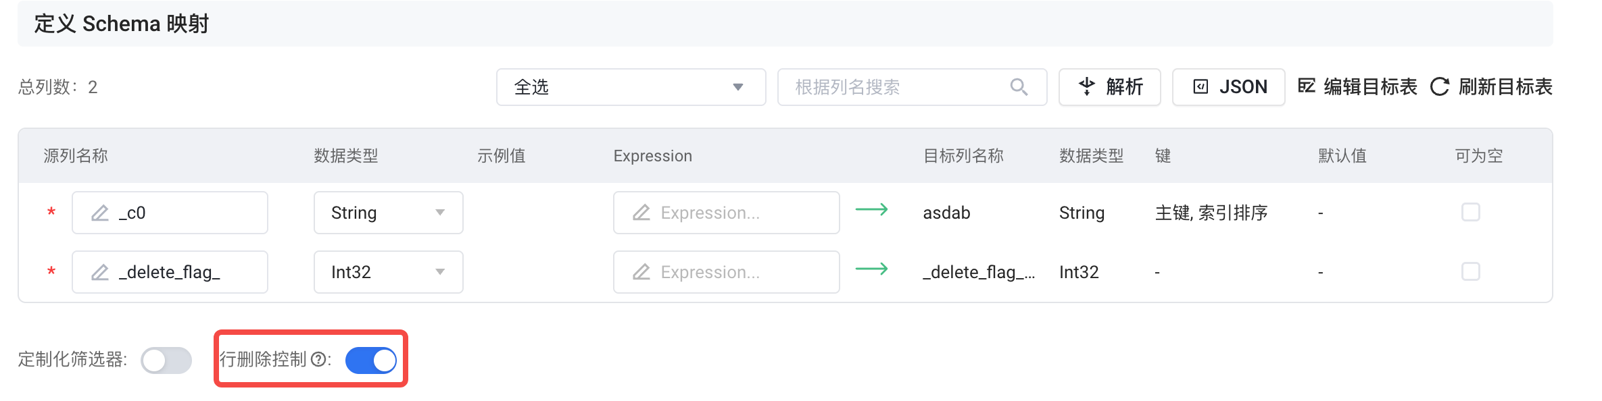The height and width of the screenshot is (401, 1602).
Task: Click the 解析 parse button
Action: tap(1109, 87)
